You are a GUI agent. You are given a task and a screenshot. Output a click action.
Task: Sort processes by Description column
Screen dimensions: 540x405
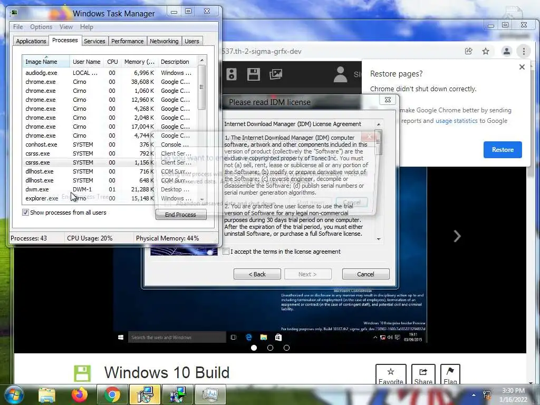pyautogui.click(x=177, y=62)
